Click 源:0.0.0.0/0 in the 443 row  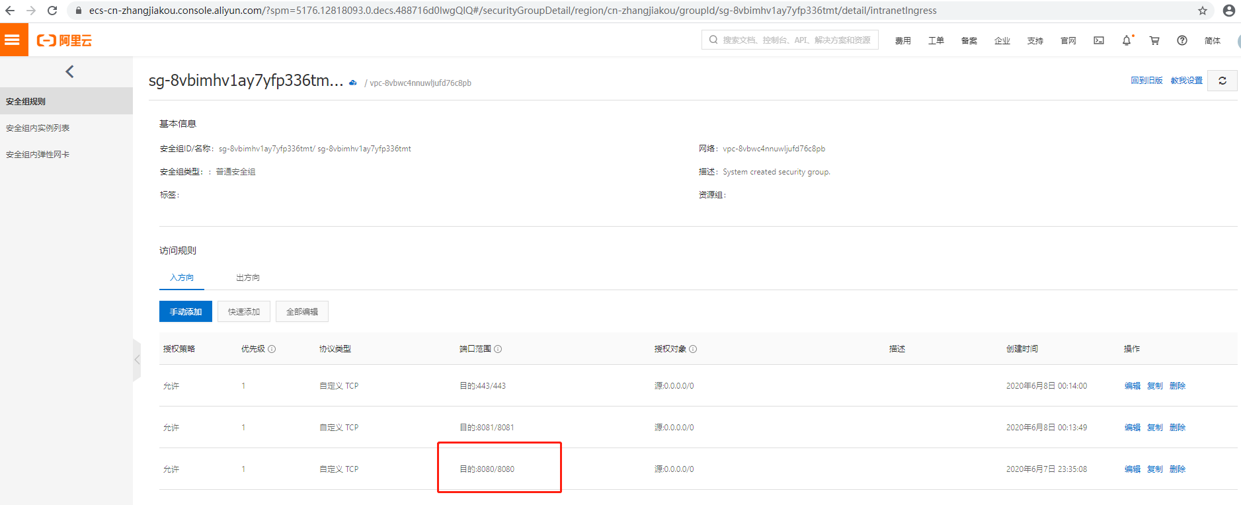point(674,386)
